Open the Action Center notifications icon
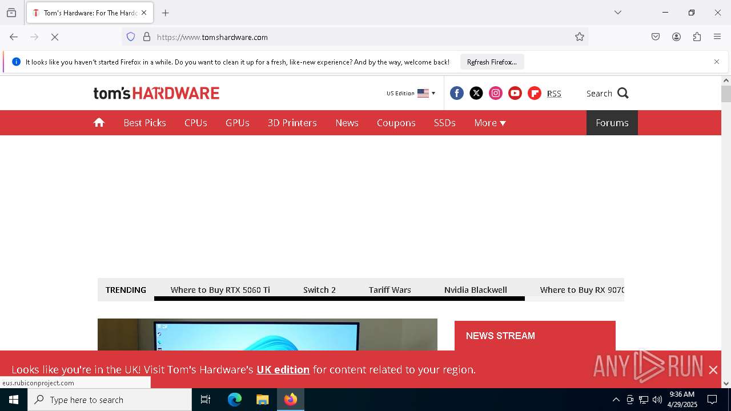Viewport: 731px width, 411px height. click(x=712, y=400)
